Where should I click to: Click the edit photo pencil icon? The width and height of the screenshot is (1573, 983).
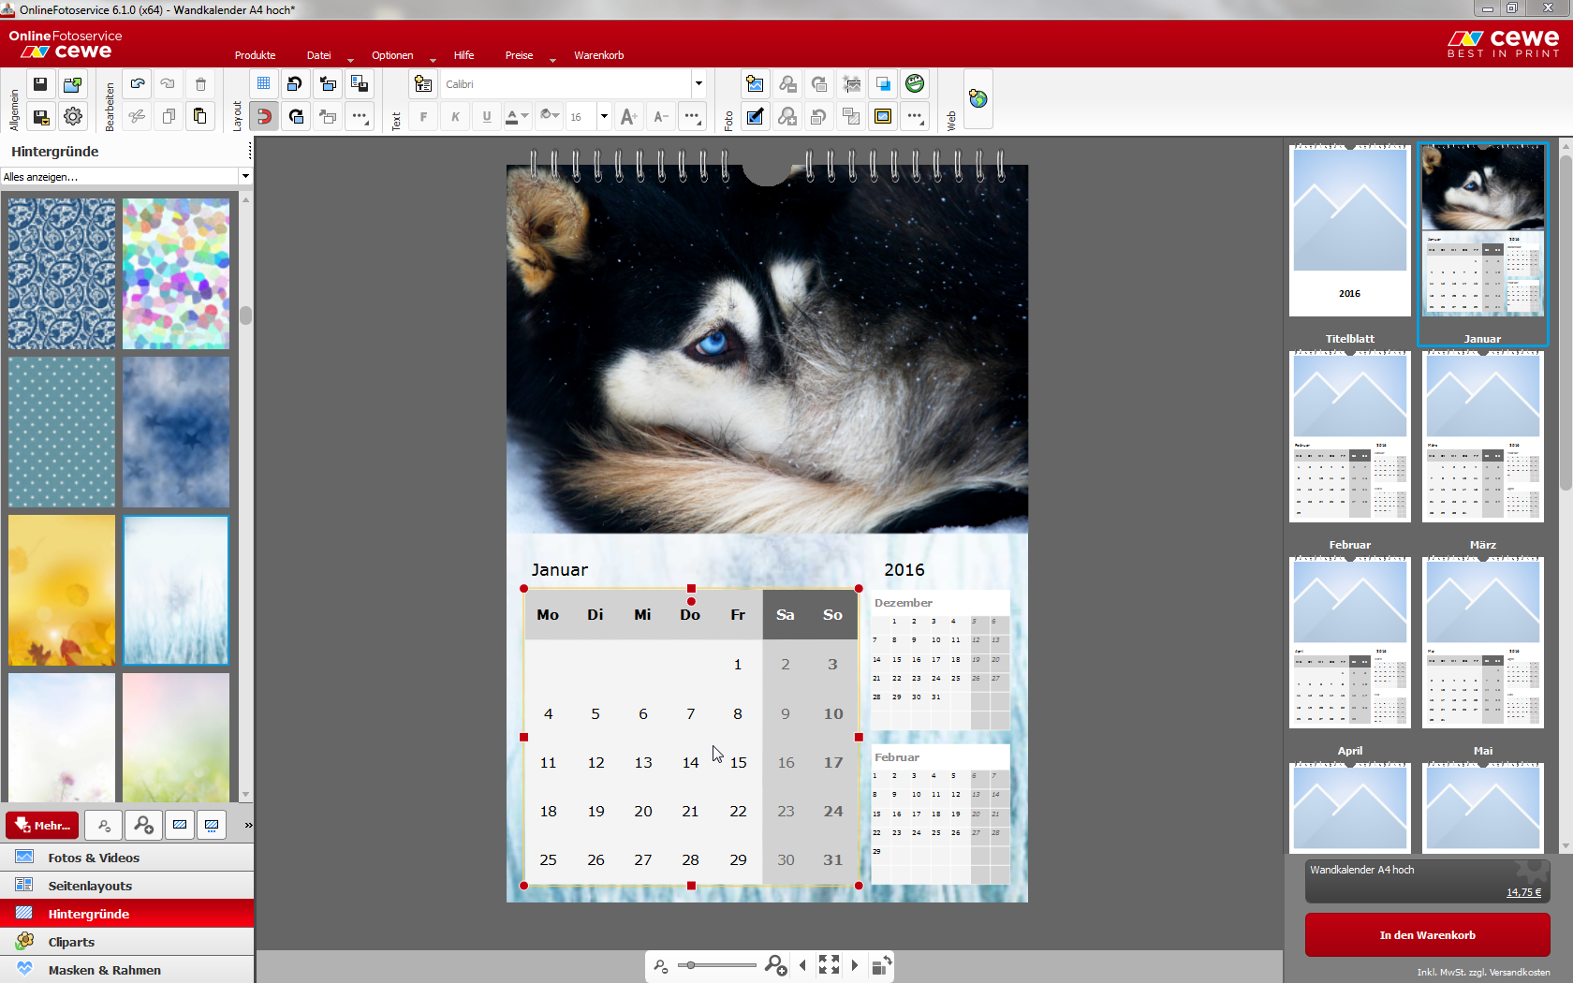click(x=755, y=116)
